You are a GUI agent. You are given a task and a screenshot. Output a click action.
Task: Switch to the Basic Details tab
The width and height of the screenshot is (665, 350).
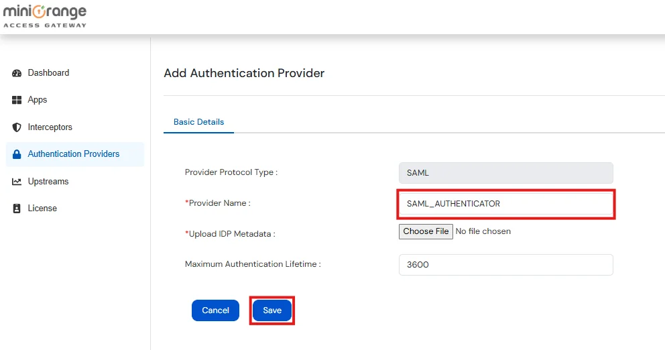tap(198, 122)
